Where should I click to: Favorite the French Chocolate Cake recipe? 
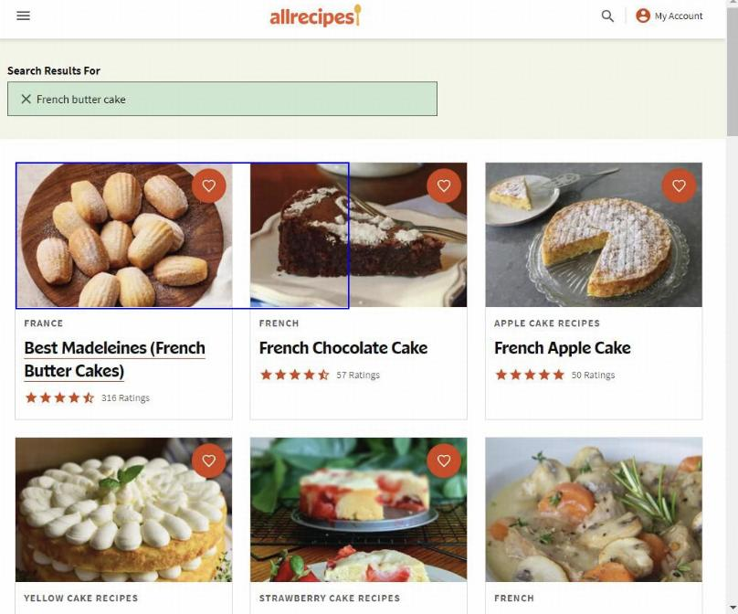(444, 185)
